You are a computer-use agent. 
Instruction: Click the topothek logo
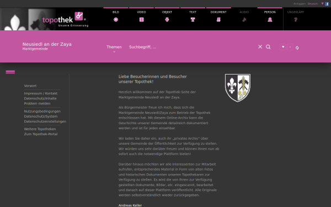[65, 20]
